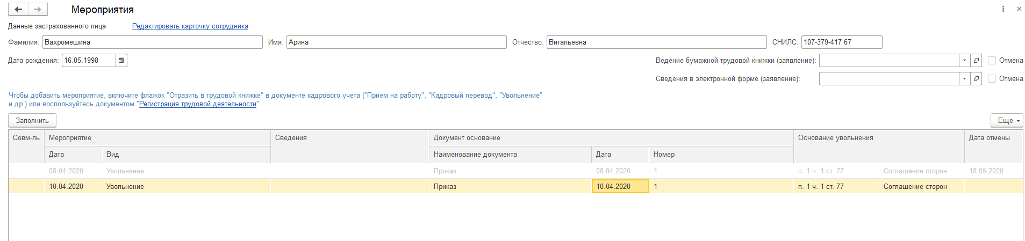Open the Еще dropdown menu
The height and width of the screenshot is (241, 1025).
(x=1007, y=121)
